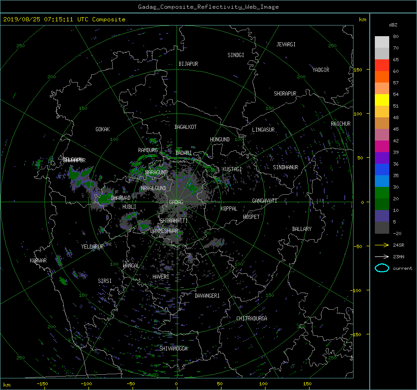Click the HANGAL map label

click(x=131, y=266)
